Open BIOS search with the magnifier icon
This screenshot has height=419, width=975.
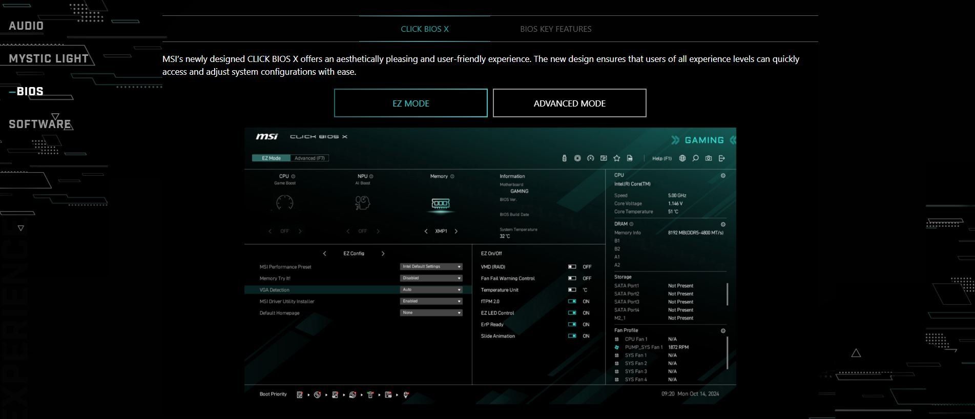(695, 158)
